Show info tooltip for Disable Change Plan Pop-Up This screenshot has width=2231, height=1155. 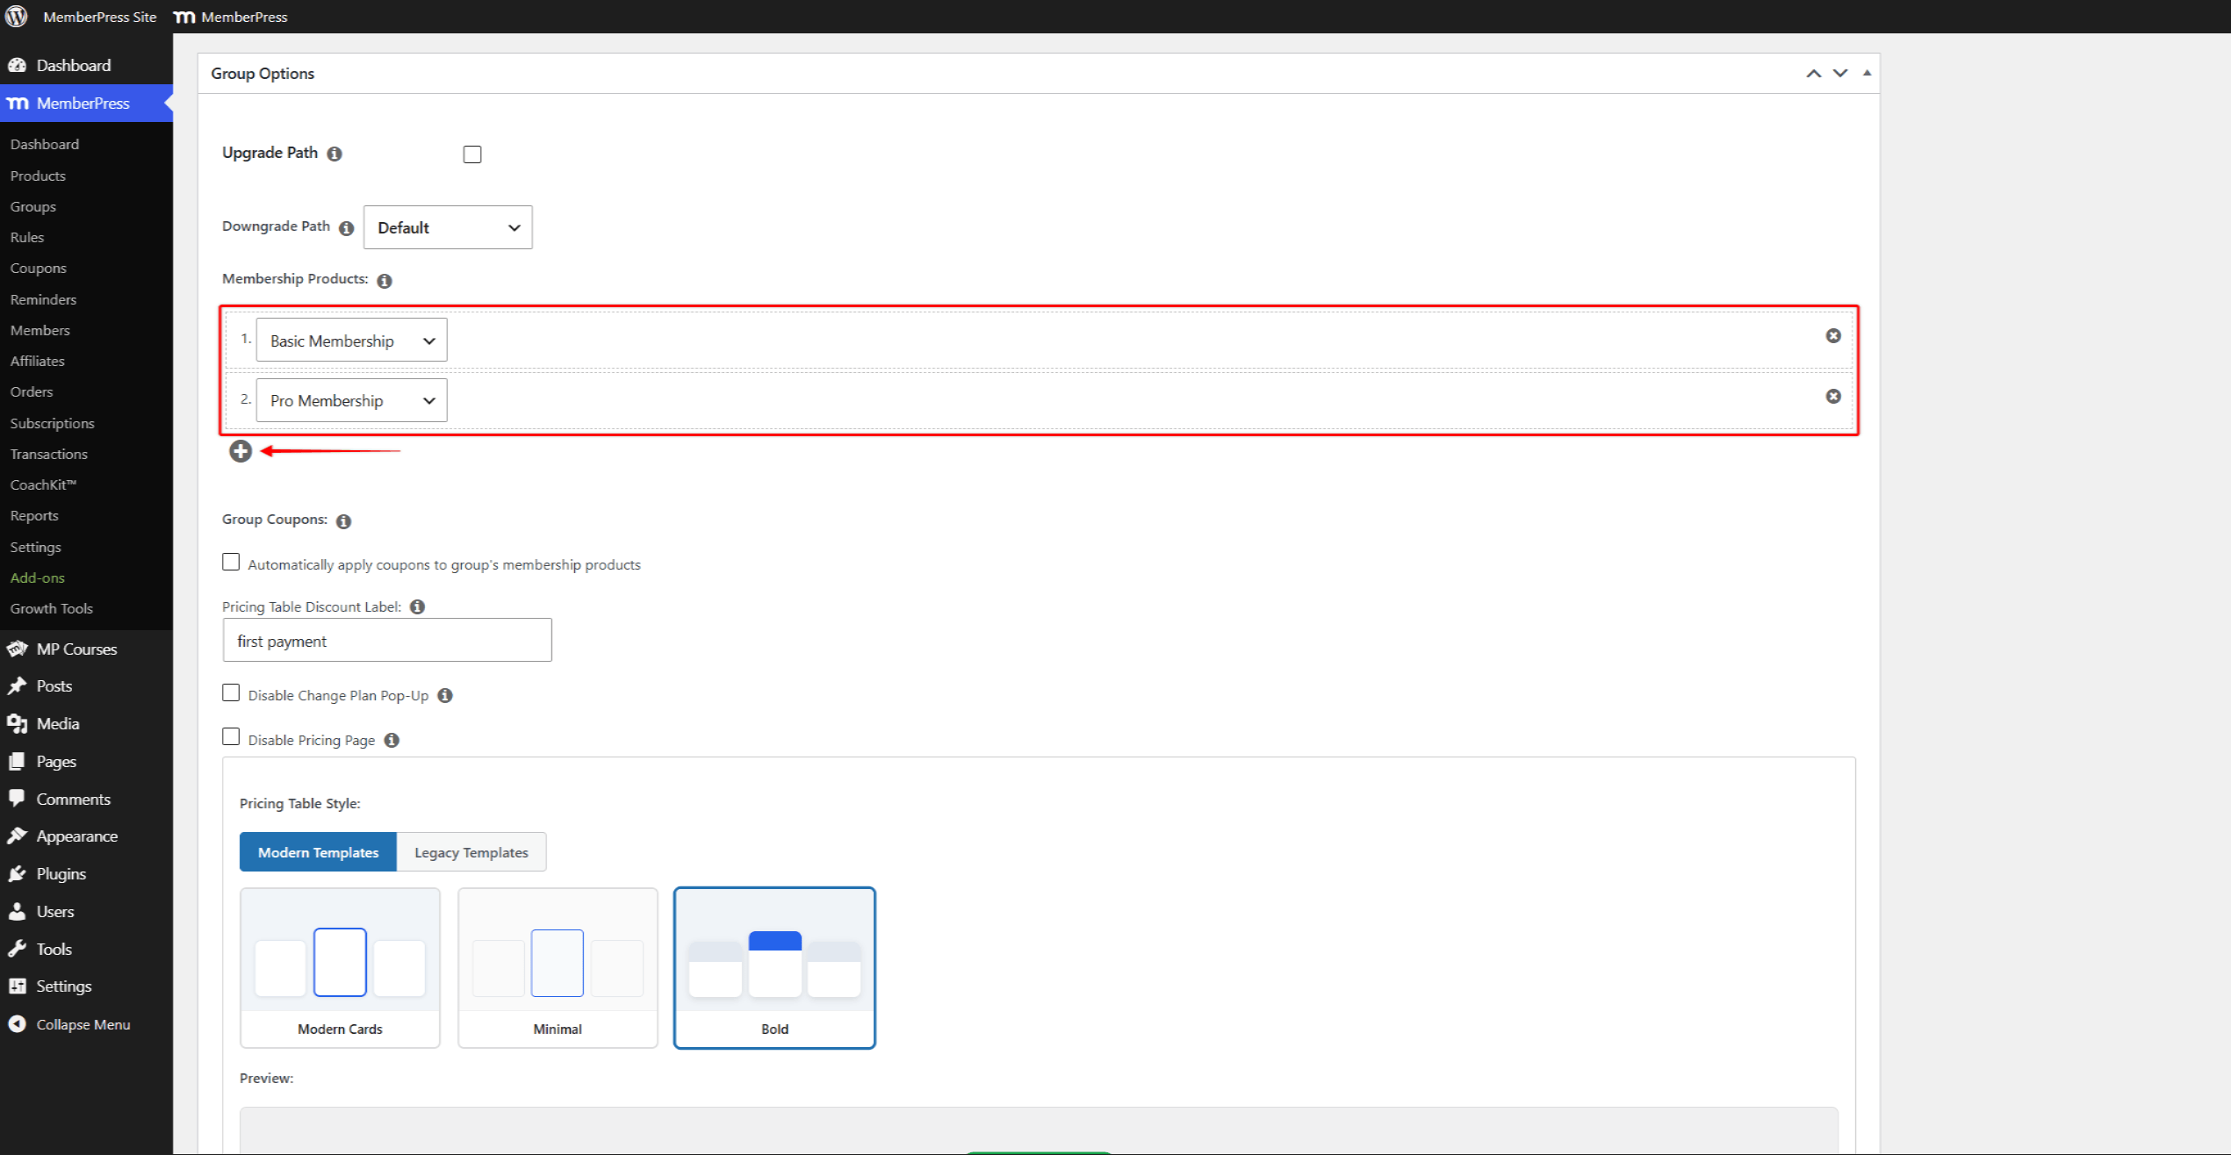(445, 695)
